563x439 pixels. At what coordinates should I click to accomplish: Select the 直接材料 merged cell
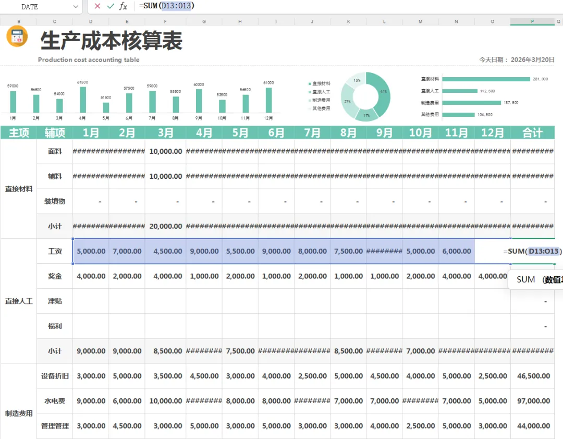(x=19, y=189)
